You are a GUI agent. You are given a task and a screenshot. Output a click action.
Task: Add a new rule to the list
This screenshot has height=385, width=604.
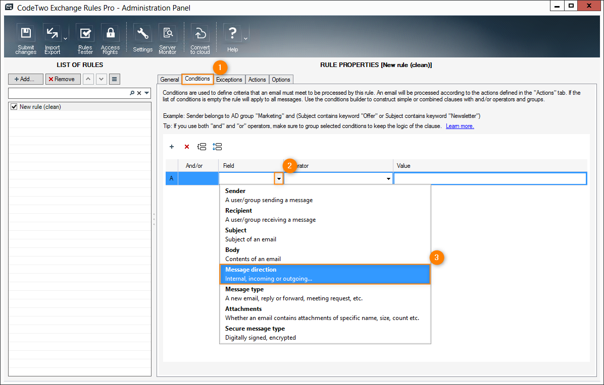26,79
